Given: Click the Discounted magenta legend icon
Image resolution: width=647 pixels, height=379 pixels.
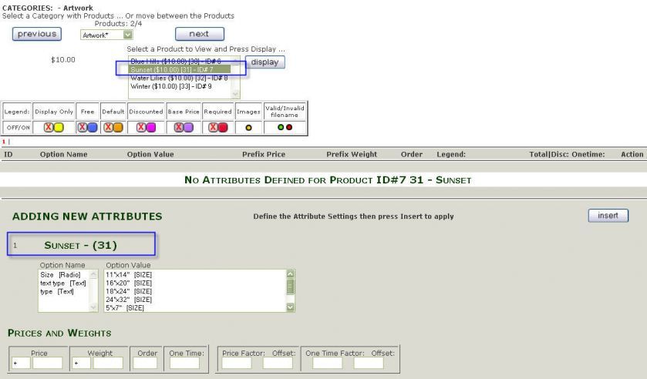Looking at the screenshot, I should [151, 128].
